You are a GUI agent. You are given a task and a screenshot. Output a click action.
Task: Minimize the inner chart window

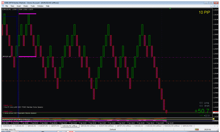pyautogui.click(x=212, y=6)
